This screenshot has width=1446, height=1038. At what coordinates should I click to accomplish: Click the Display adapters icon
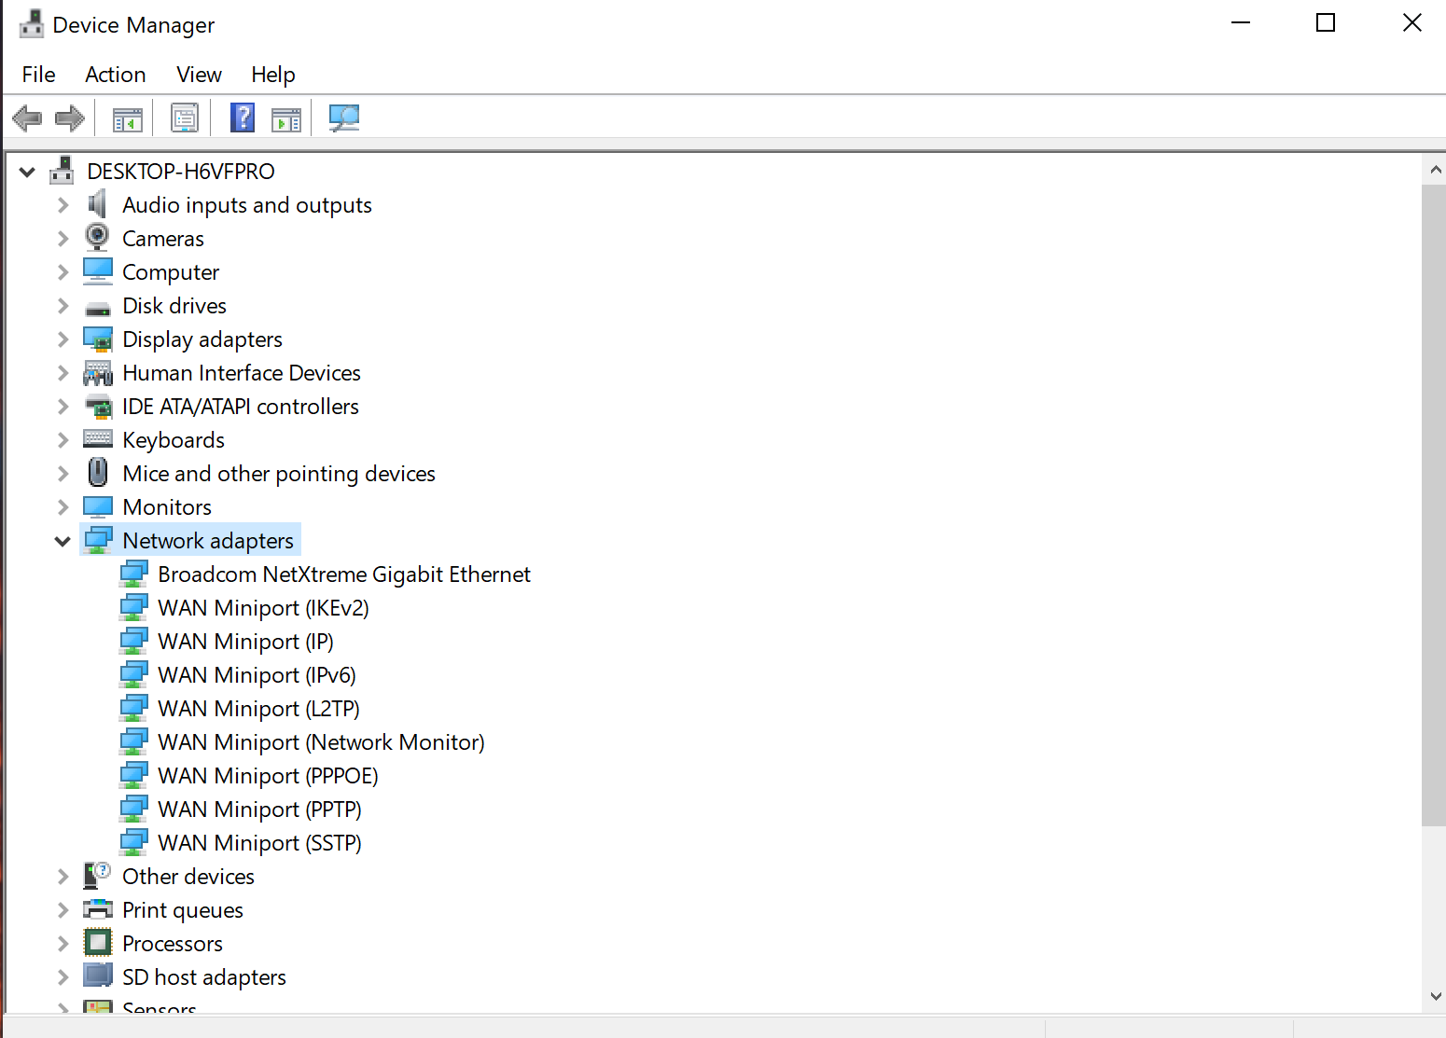click(98, 339)
